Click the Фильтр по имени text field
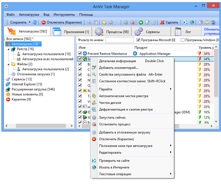221x185 pixels. 119,40
